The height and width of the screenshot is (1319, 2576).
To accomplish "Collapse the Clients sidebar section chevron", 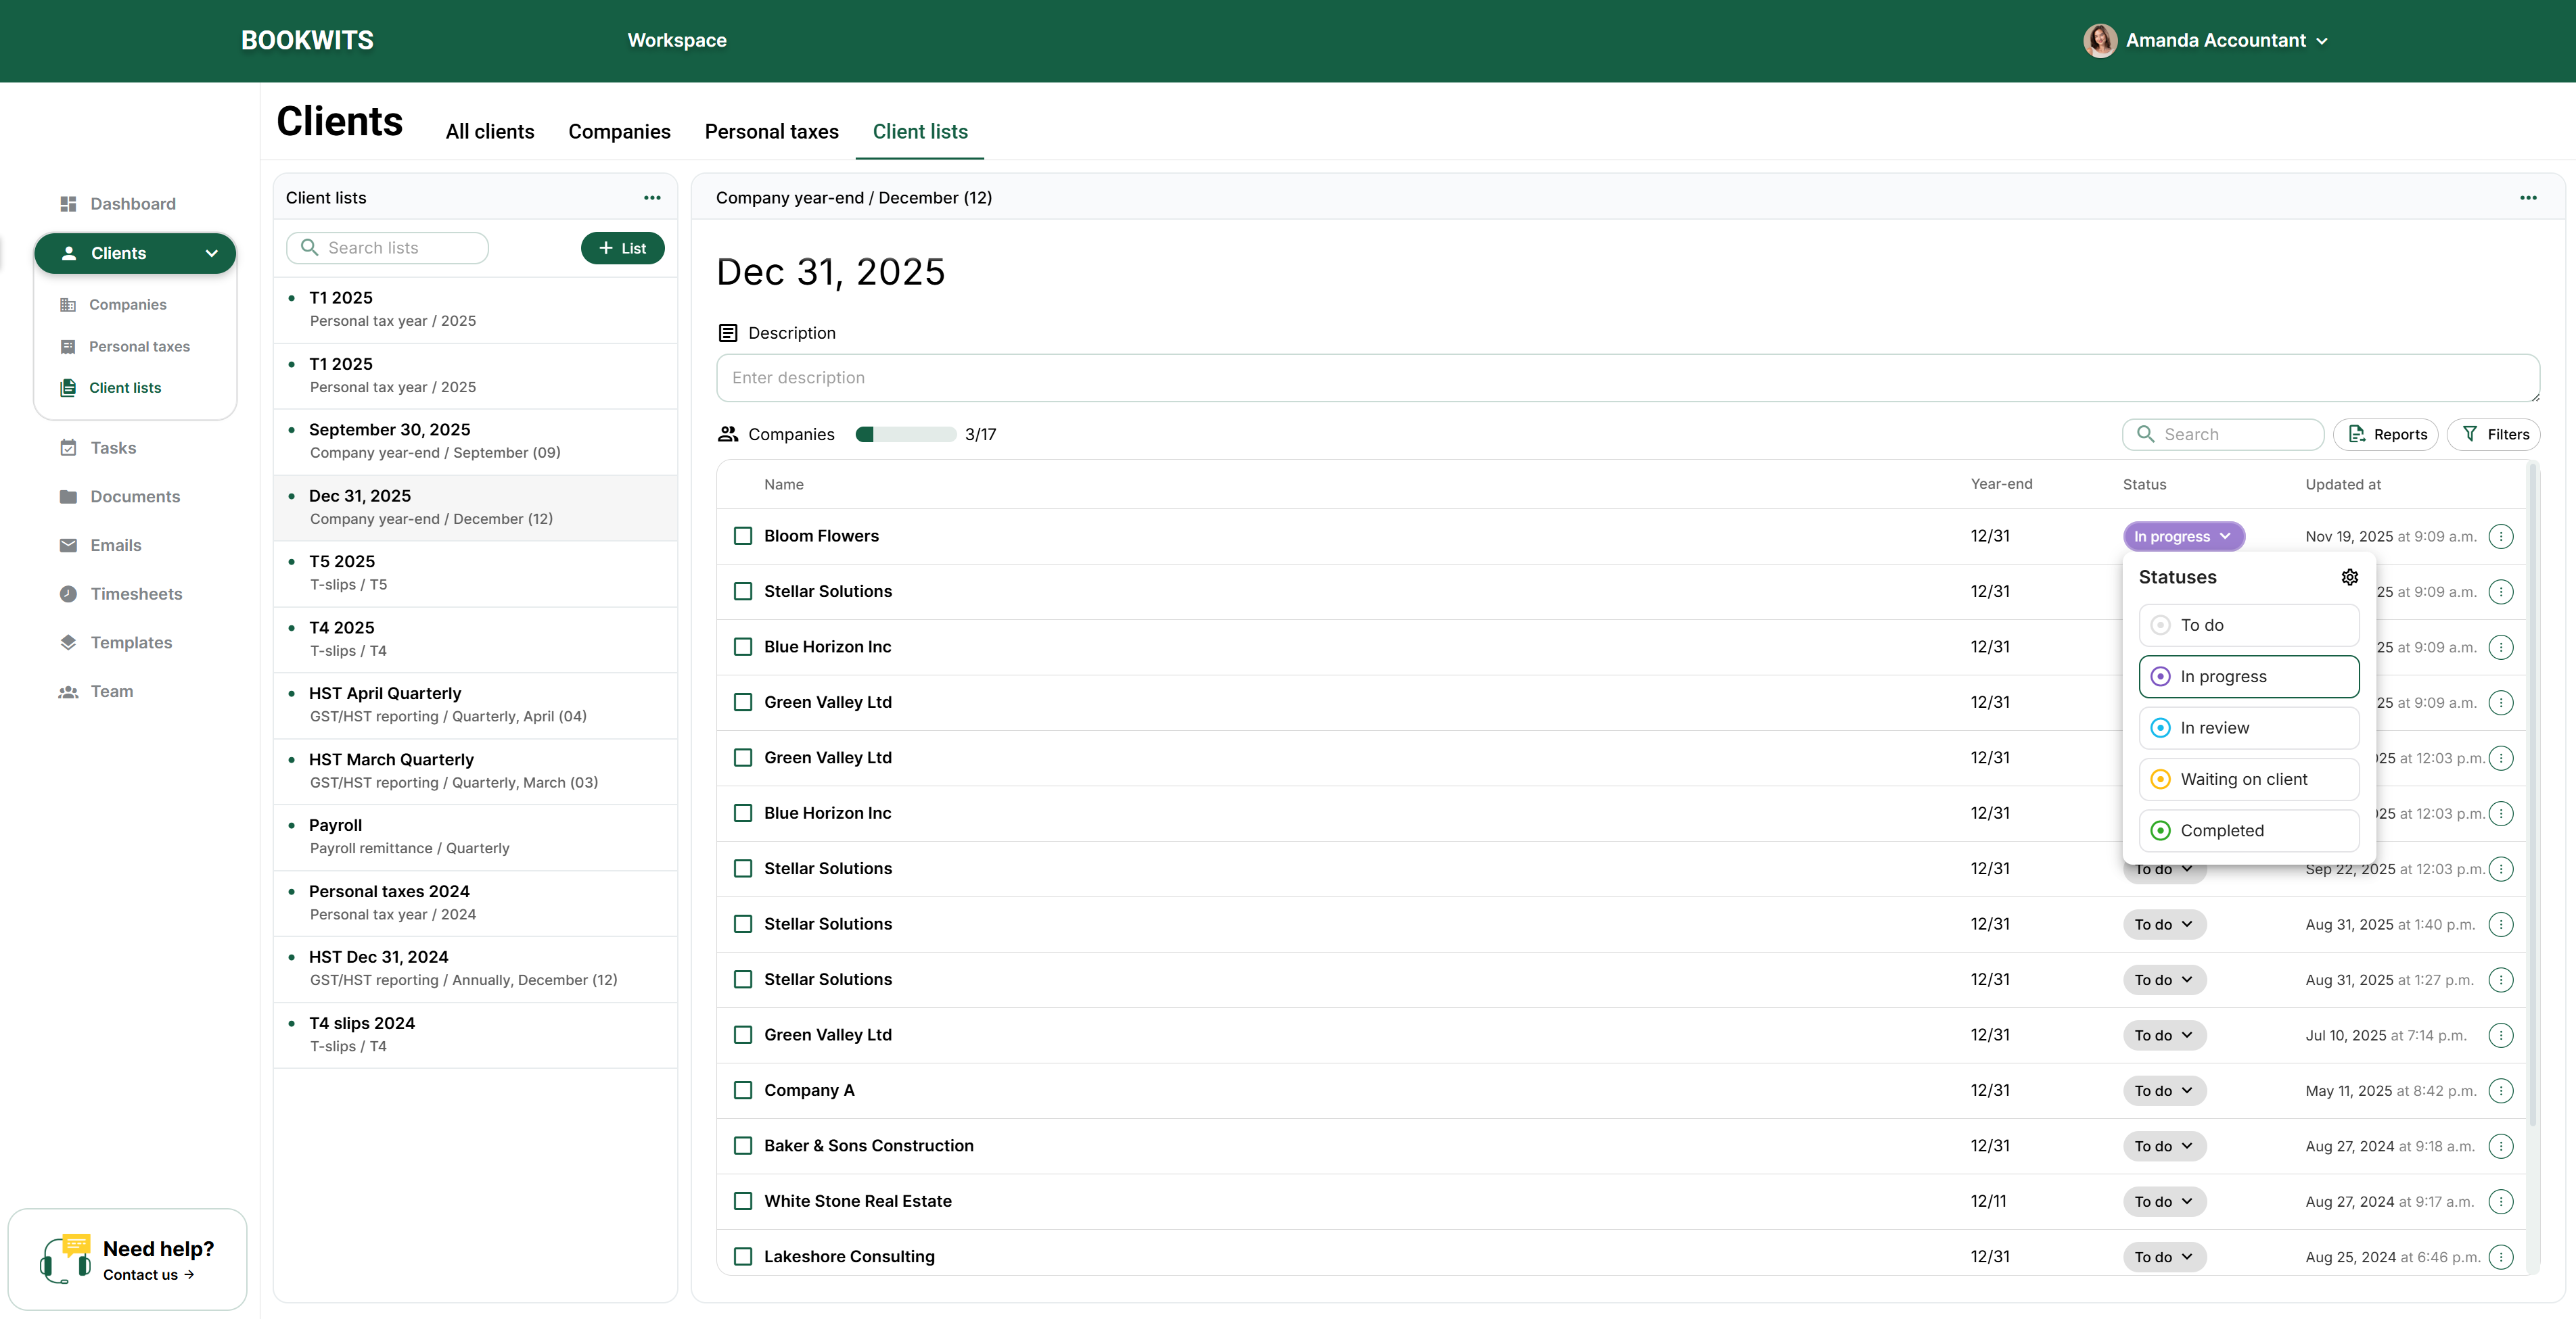I will coord(211,254).
